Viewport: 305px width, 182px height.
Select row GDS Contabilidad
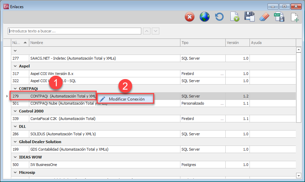coord(154,149)
